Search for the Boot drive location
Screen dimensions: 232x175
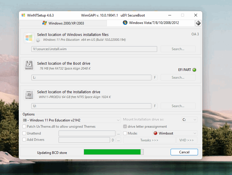[x=178, y=78]
